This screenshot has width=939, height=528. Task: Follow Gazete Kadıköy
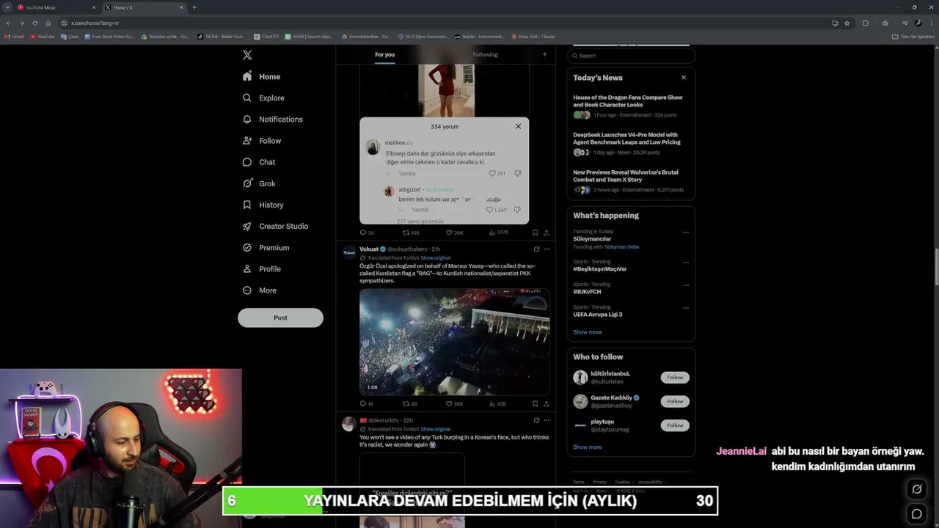click(675, 401)
